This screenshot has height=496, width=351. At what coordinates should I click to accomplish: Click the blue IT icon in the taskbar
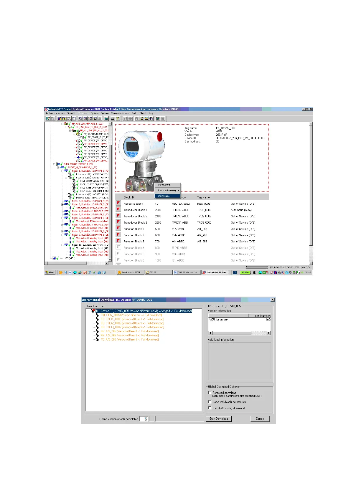click(235, 272)
